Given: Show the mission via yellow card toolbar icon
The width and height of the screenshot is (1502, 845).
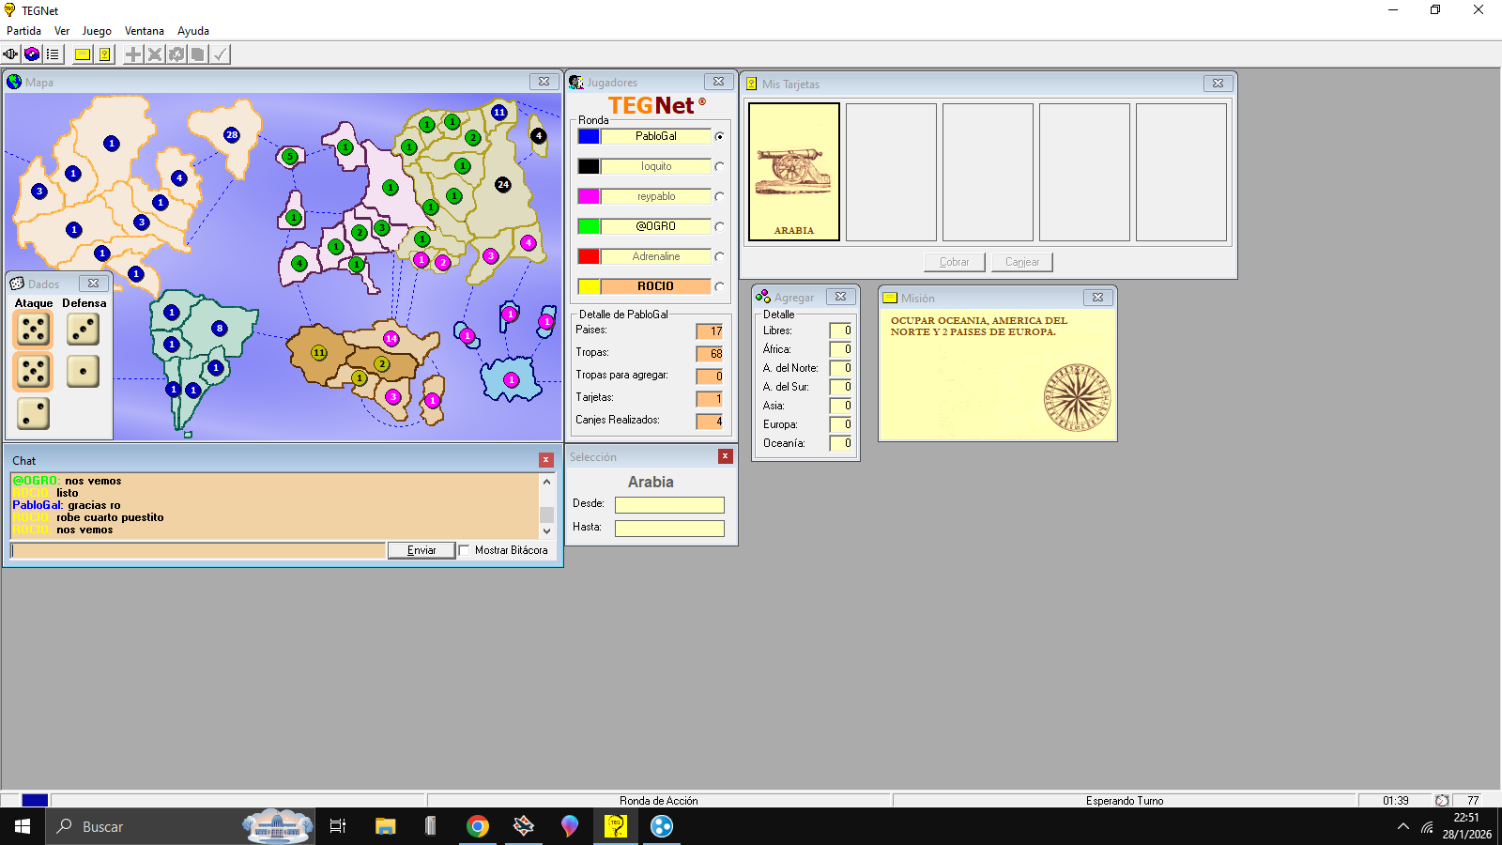Looking at the screenshot, I should coord(83,54).
